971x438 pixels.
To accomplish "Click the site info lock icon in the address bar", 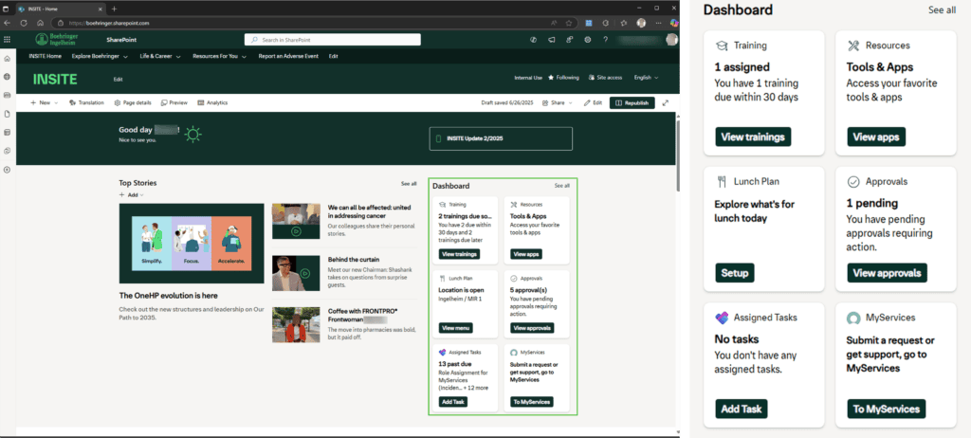I will coord(61,23).
